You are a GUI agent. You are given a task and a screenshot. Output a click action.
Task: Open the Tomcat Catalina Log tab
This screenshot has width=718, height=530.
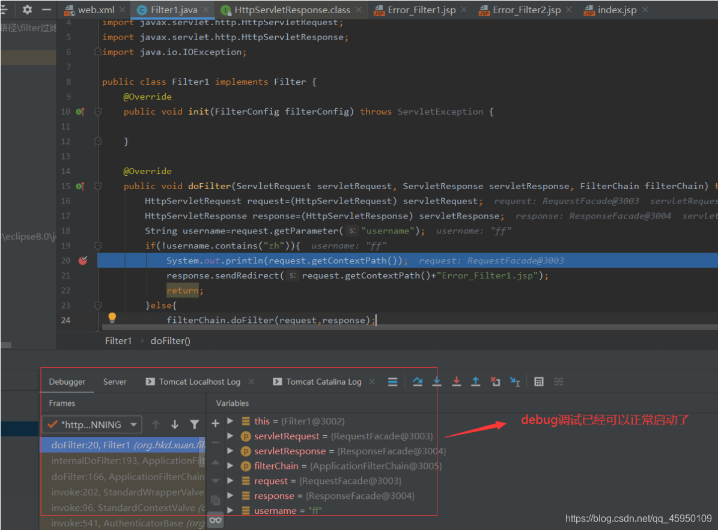coord(323,381)
